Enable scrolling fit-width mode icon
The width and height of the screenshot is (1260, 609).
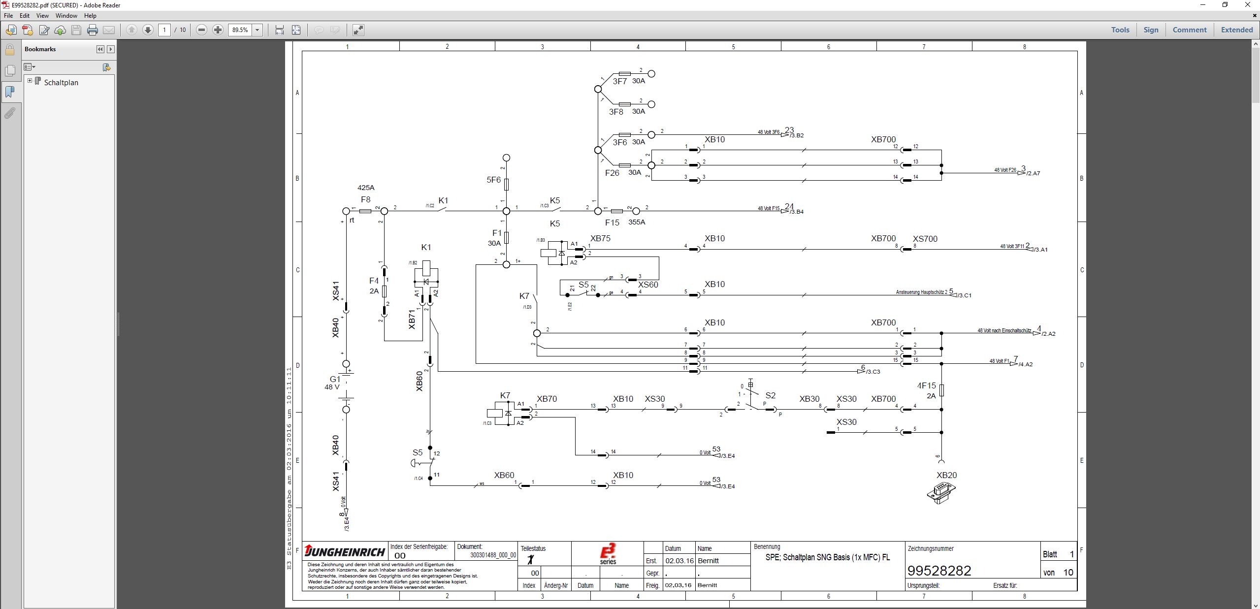279,30
